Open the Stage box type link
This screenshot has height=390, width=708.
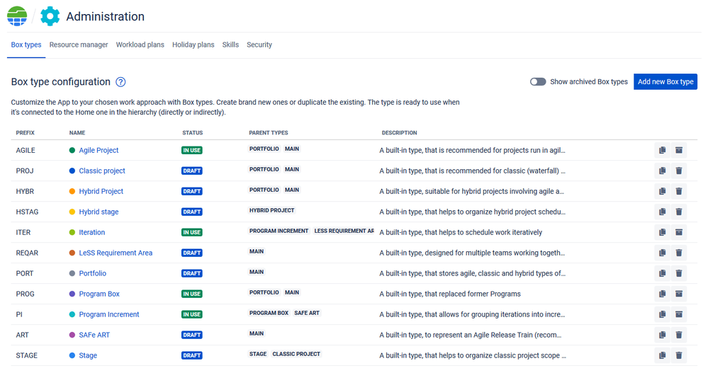pyautogui.click(x=88, y=355)
